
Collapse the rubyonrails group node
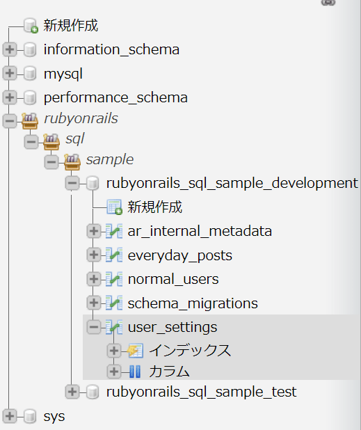pyautogui.click(x=10, y=120)
